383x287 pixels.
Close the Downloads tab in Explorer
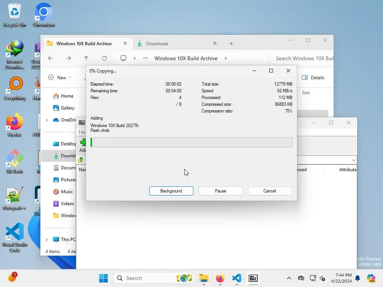(x=215, y=43)
